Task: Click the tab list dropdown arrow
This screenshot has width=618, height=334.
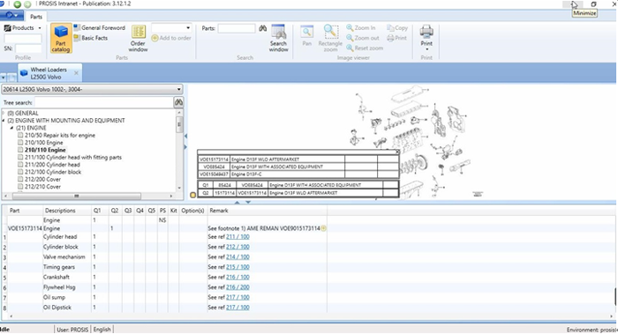Action: tap(4, 78)
